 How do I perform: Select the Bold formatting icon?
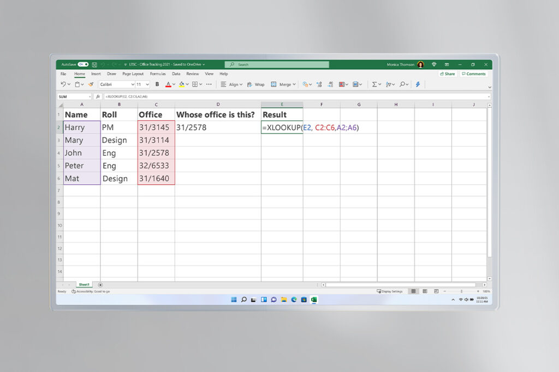point(157,84)
